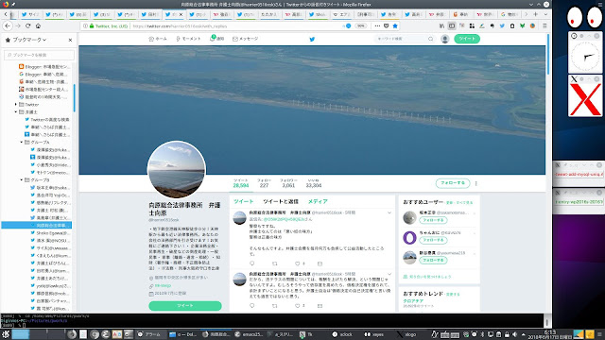Screen dimensions: 605x340
Task: Follow the third suggested user
Action: (433, 261)
